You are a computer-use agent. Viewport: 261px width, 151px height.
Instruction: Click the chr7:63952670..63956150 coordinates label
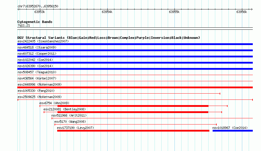coord(38,6)
